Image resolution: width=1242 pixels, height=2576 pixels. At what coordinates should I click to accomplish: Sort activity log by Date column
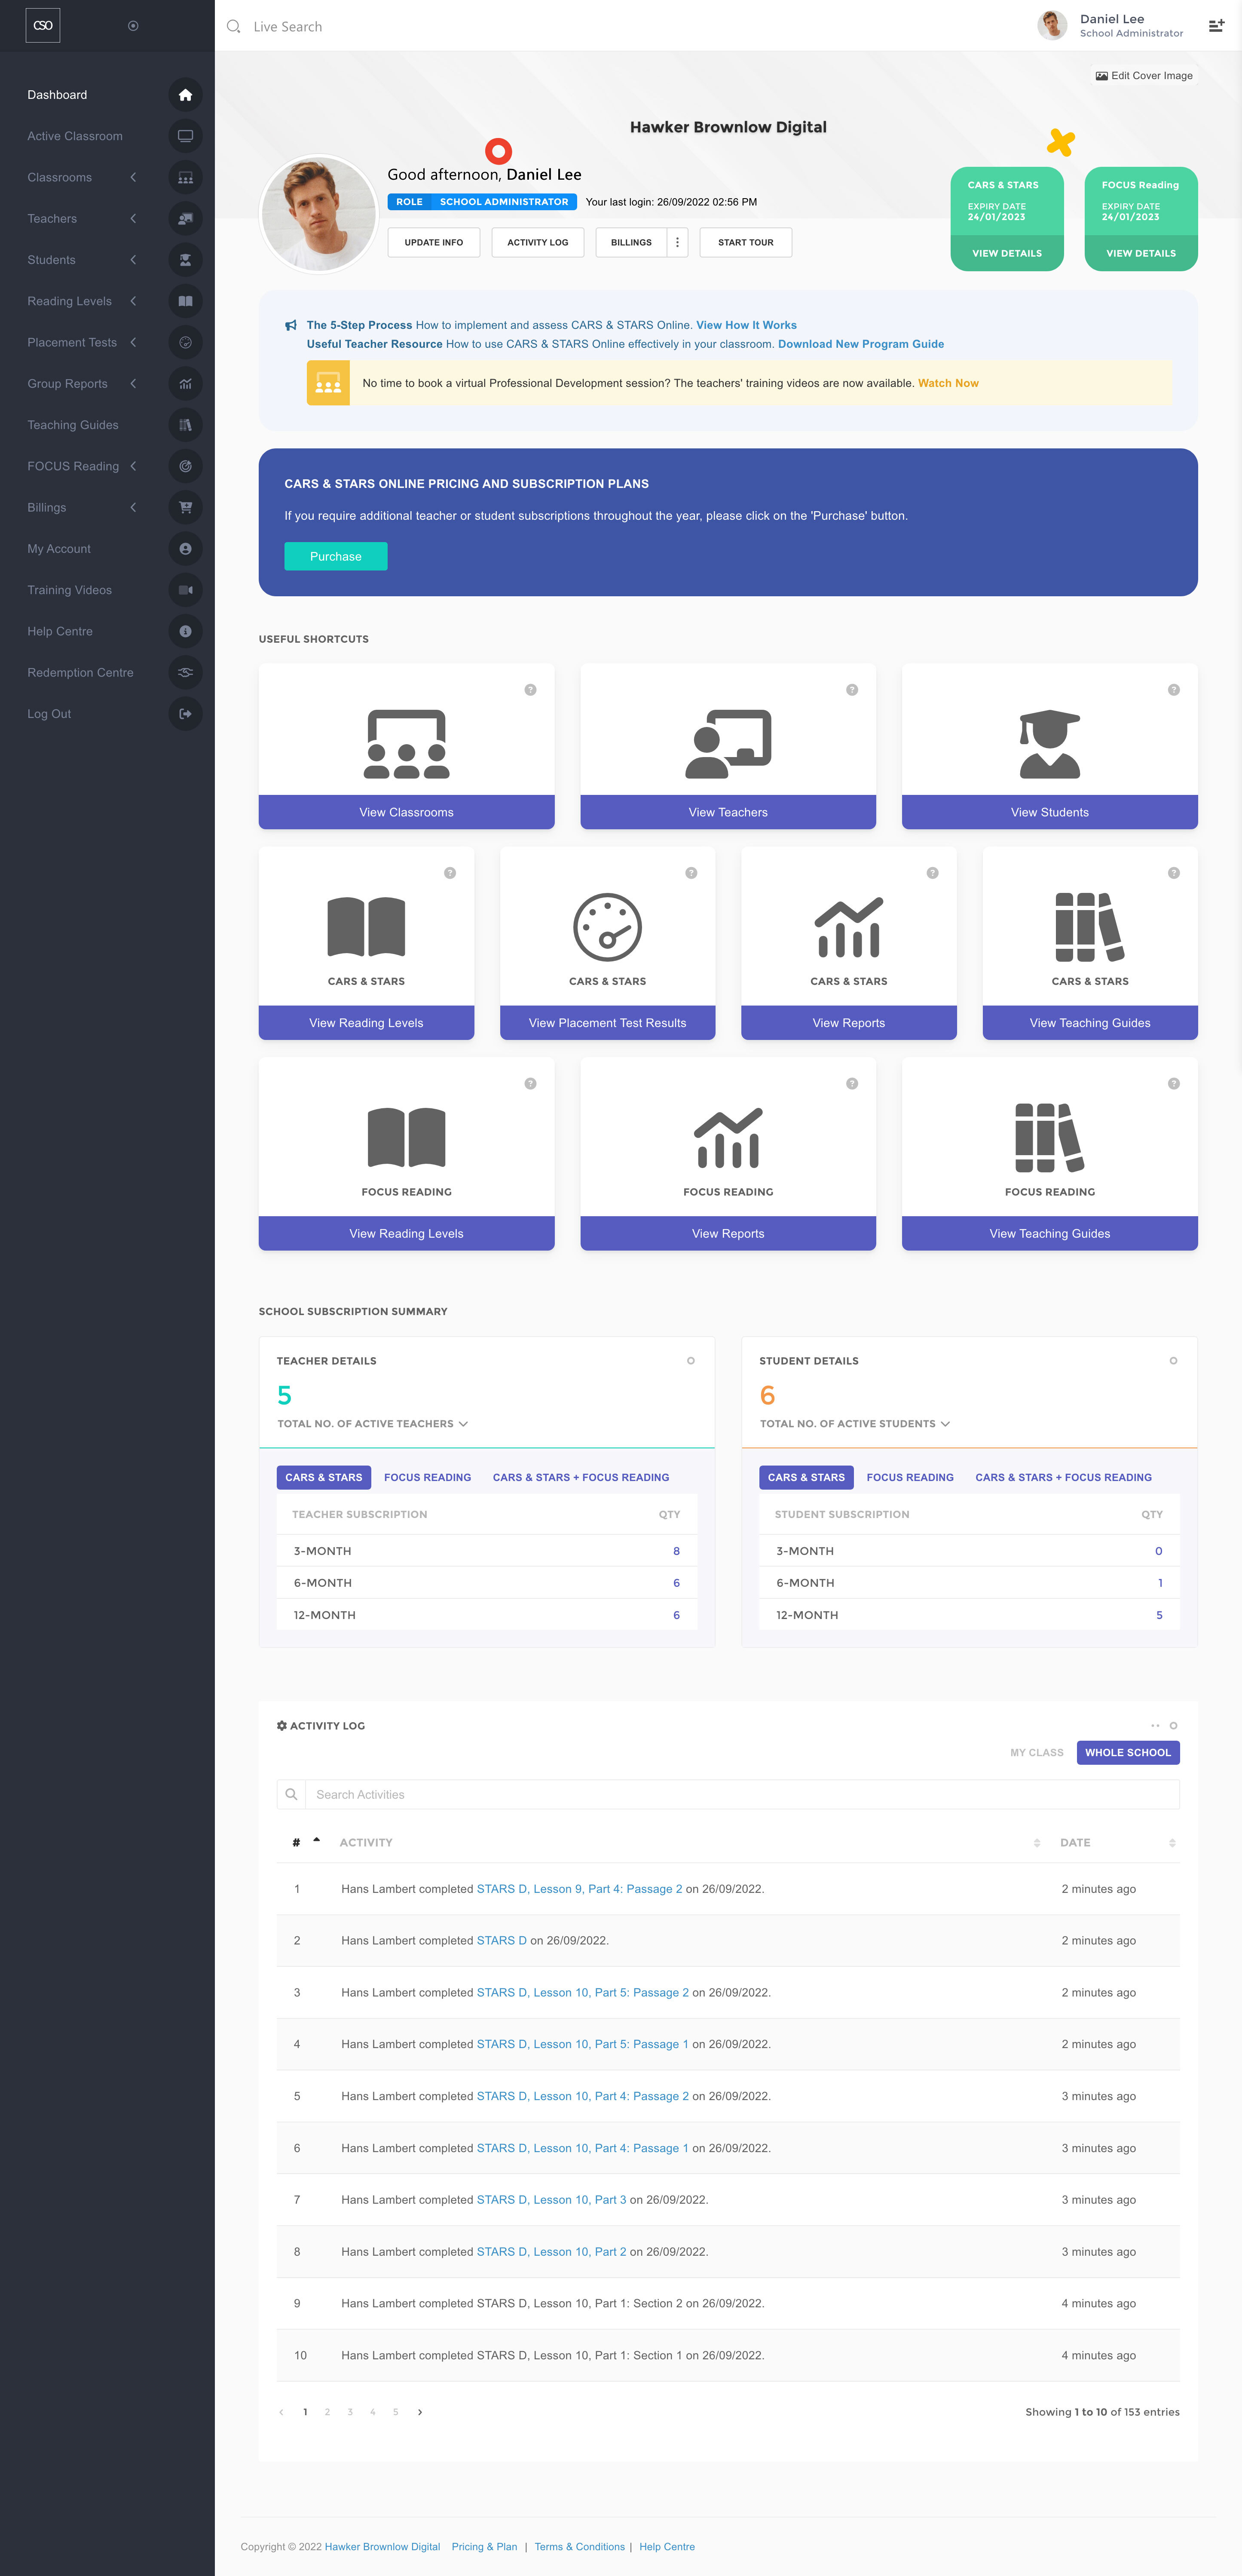click(1117, 1843)
